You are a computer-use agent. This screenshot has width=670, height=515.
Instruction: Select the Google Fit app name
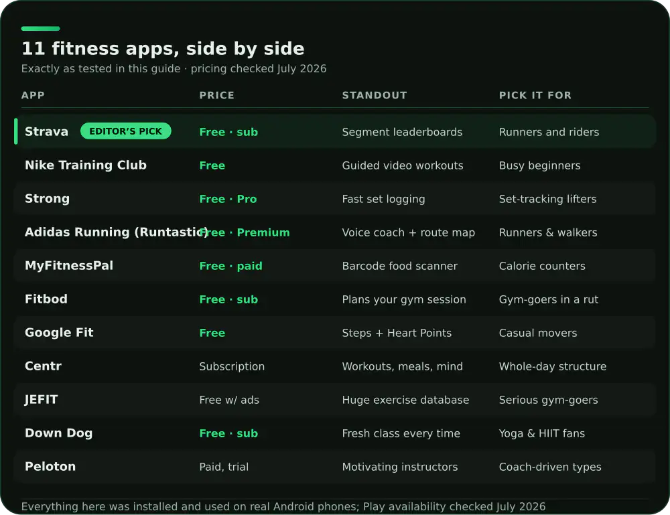[x=59, y=332]
